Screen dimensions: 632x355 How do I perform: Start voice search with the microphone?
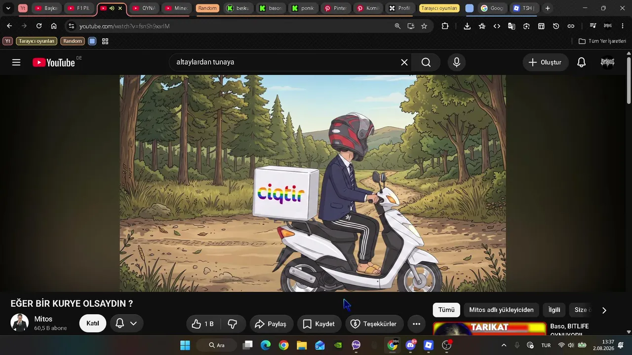pyautogui.click(x=457, y=62)
